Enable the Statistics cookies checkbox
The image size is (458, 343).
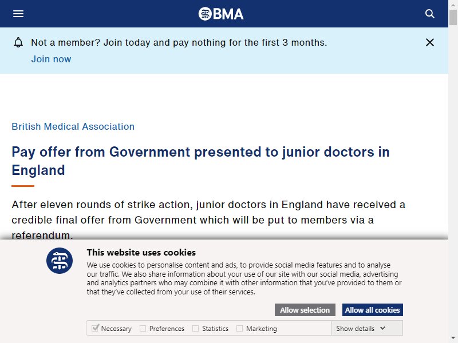click(x=195, y=328)
